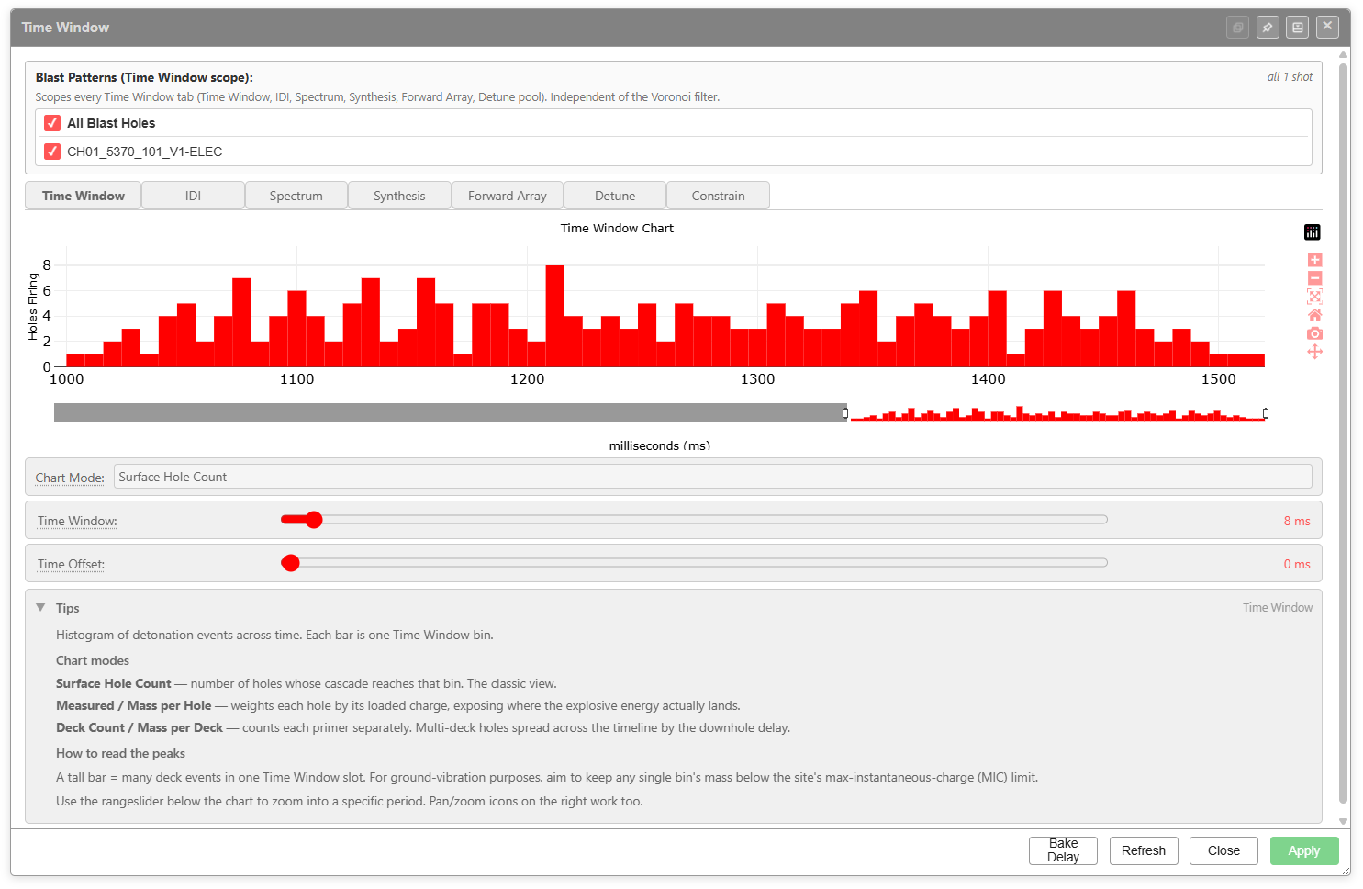Click the dock panel icon in title bar
The image size is (1363, 889).
pyautogui.click(x=1298, y=28)
